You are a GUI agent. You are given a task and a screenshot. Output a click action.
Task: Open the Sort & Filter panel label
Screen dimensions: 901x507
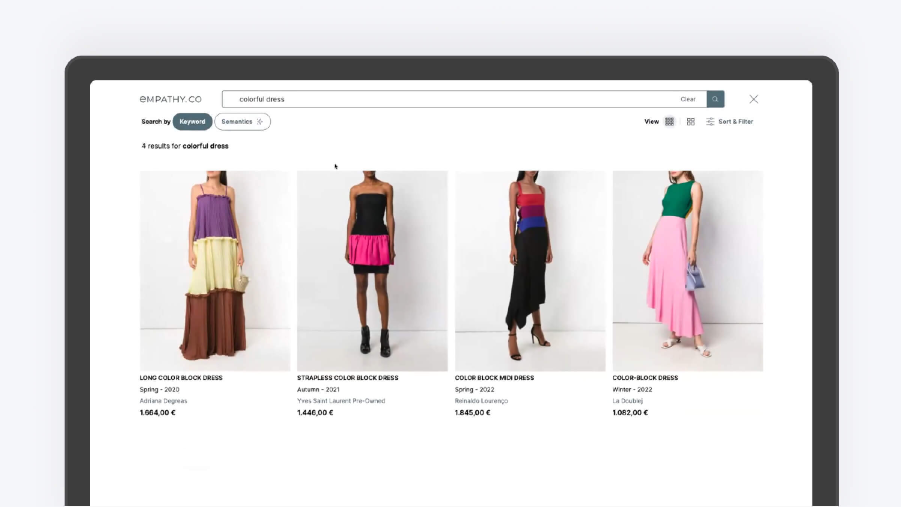735,122
